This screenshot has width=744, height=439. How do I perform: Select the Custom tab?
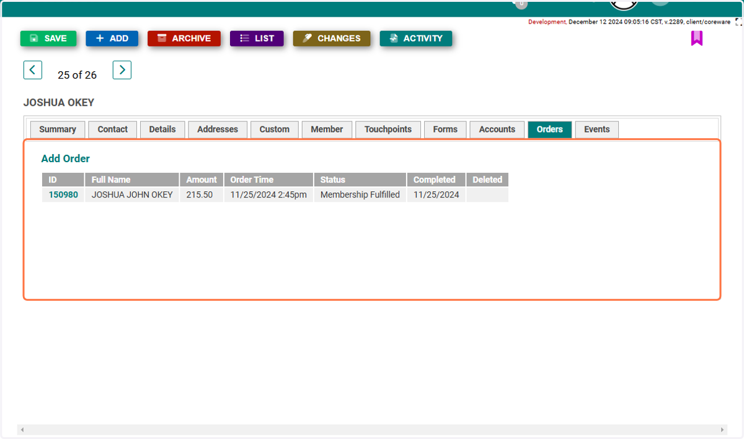(275, 129)
